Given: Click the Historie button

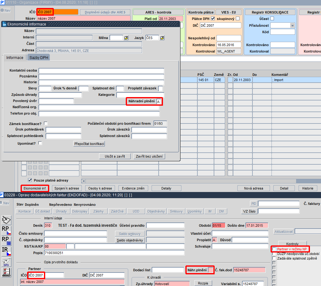Looking at the screenshot, I should click(308, 188).
